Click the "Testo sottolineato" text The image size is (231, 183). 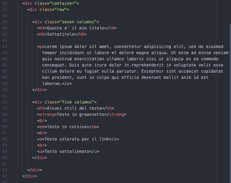tap(67, 151)
